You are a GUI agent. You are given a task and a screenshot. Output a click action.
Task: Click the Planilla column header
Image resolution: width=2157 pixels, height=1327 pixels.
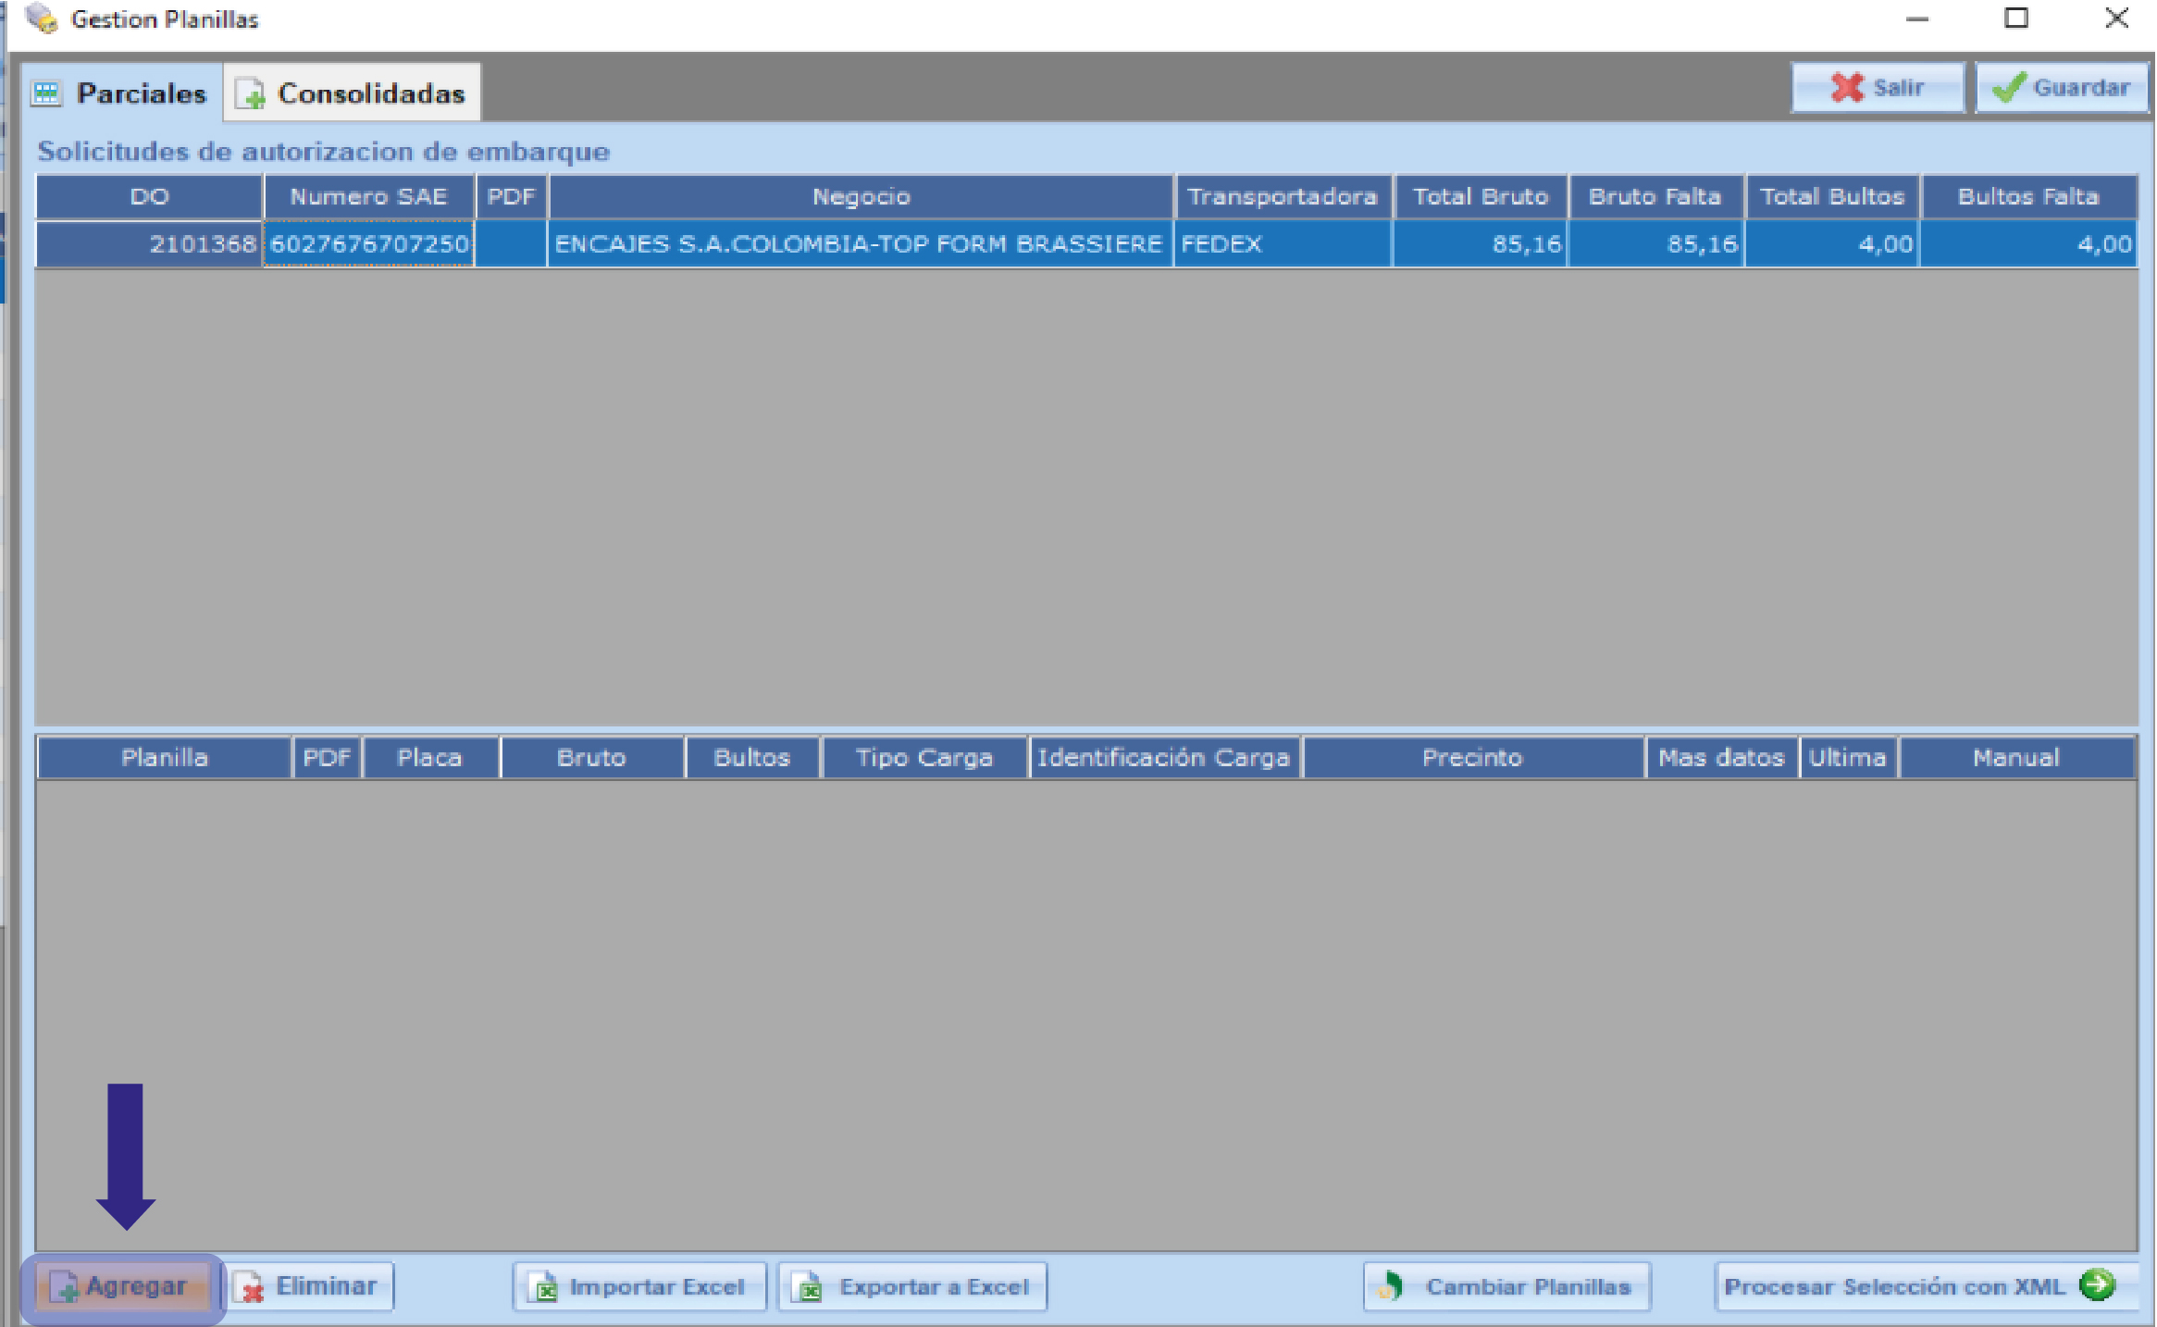[x=164, y=758]
